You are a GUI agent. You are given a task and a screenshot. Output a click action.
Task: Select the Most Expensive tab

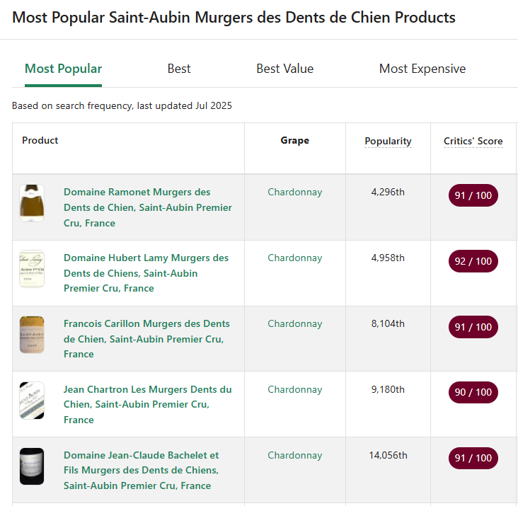(422, 69)
